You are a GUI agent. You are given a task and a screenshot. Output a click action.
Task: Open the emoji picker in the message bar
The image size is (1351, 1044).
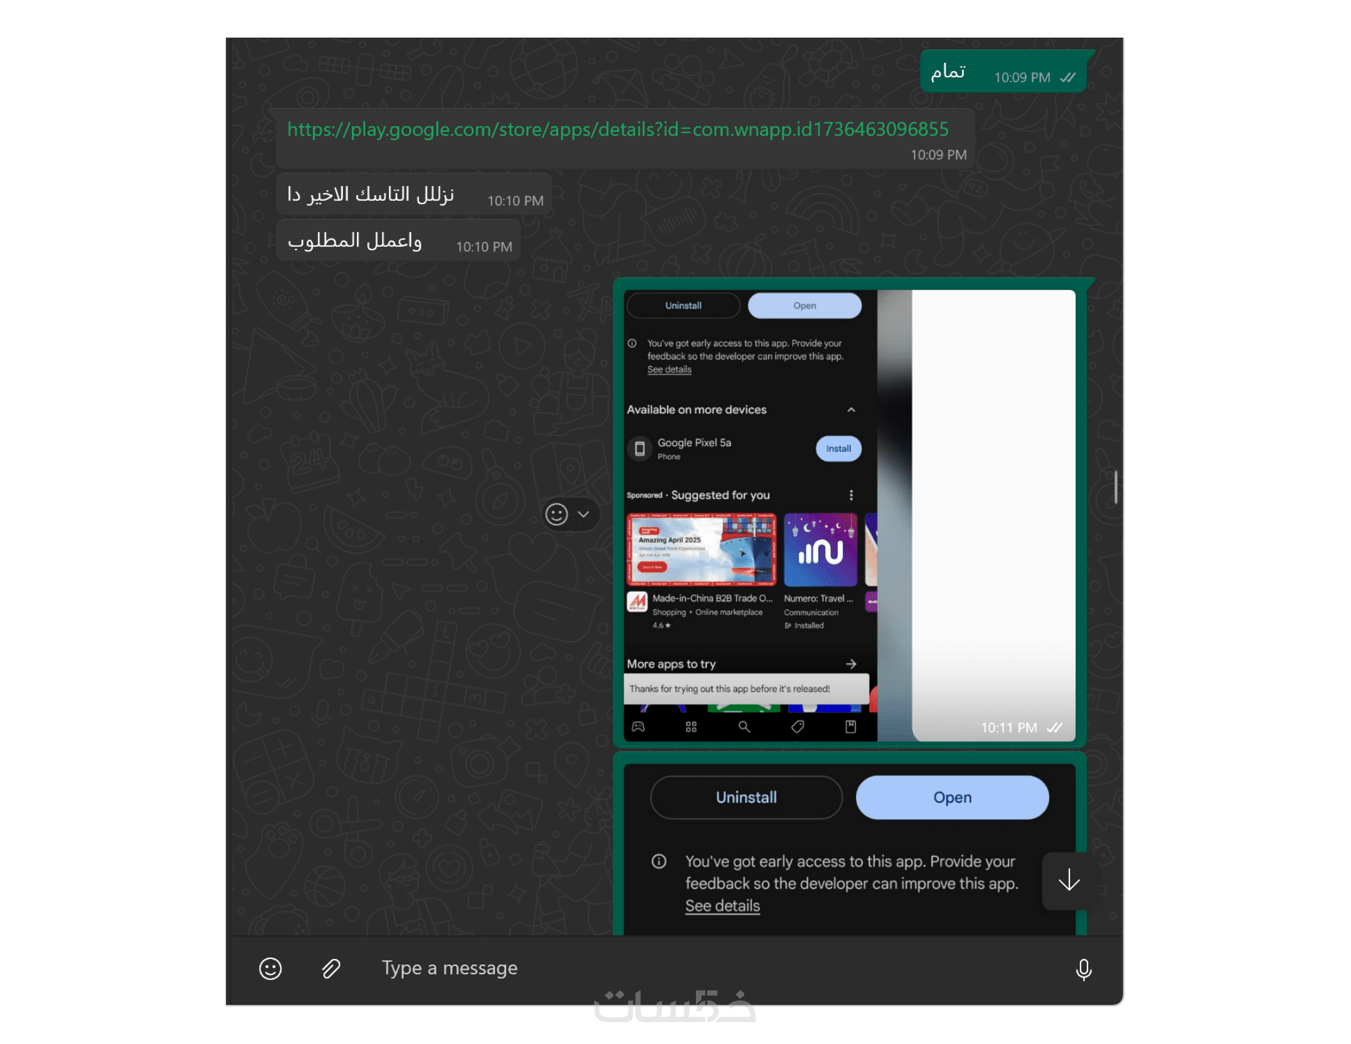270,969
